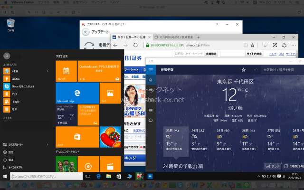Open the Calendar tile in Start menu
The width and height of the screenshot is (304, 190).
[x=66, y=71]
